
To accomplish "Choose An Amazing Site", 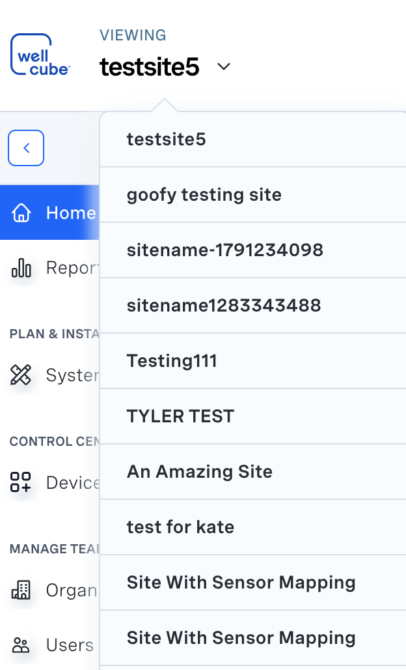I will [253, 472].
